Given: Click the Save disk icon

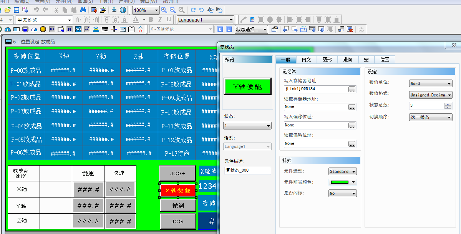Looking at the screenshot, I should 17,10.
